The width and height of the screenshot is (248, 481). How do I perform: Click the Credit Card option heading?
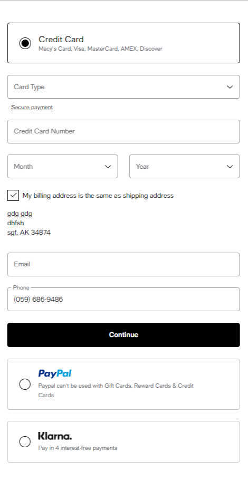(x=61, y=39)
